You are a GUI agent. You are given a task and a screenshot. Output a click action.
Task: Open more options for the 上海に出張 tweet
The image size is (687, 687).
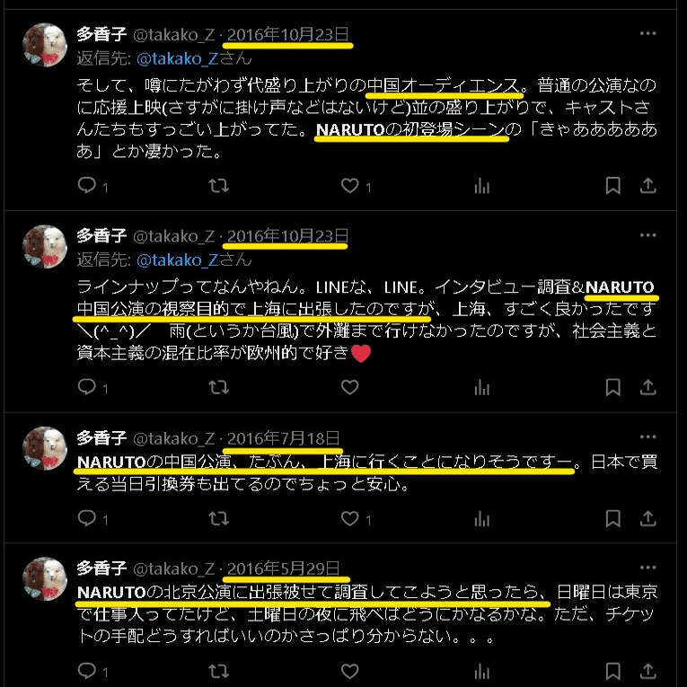[x=647, y=235]
